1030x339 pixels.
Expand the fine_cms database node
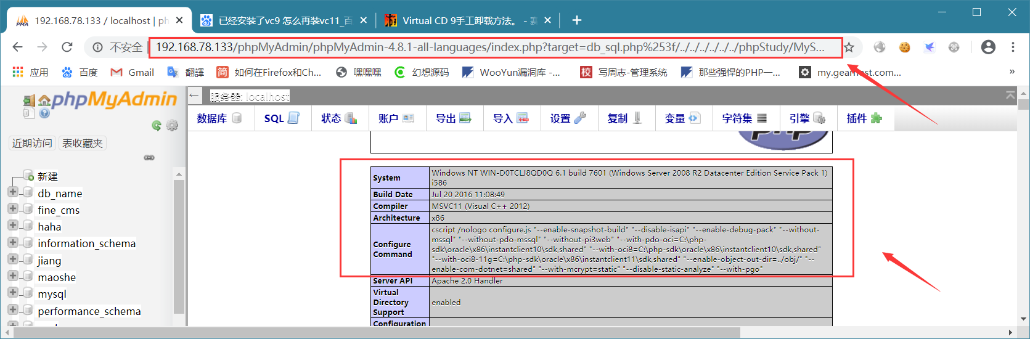(x=12, y=209)
